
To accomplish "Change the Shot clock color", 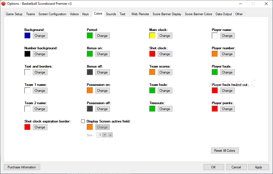I will pyautogui.click(x=165, y=54).
